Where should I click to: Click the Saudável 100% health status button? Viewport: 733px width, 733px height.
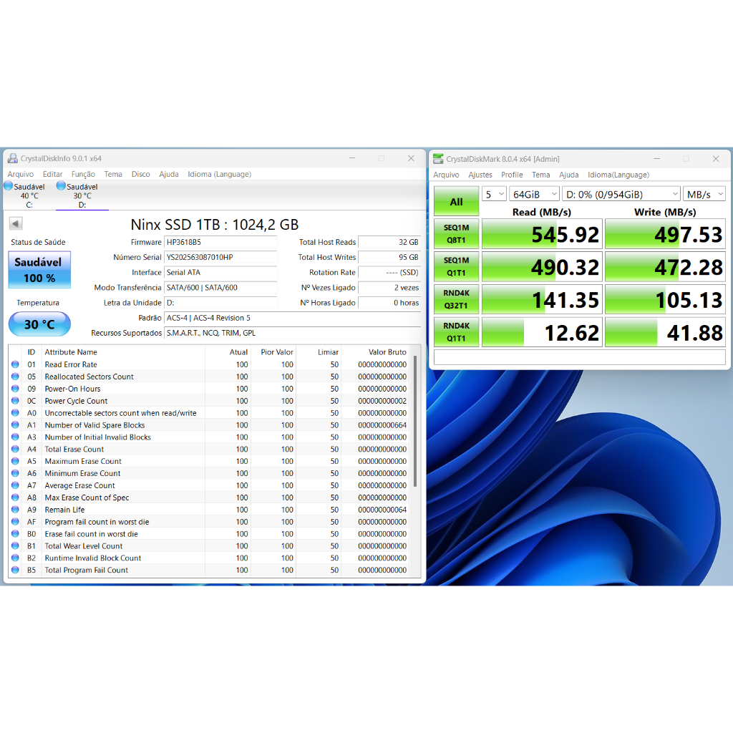(39, 270)
